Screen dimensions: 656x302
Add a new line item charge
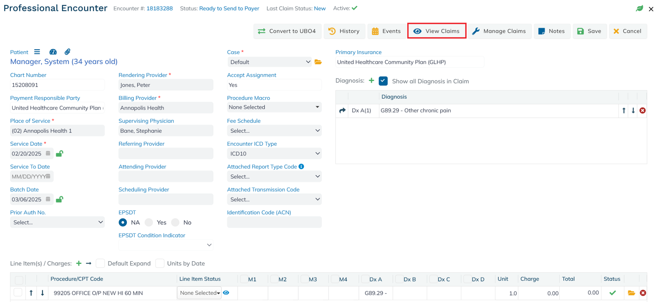pos(79,263)
